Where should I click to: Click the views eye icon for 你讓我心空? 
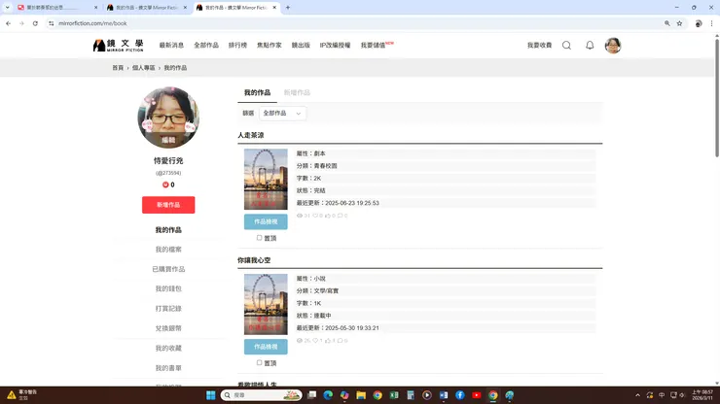300,341
